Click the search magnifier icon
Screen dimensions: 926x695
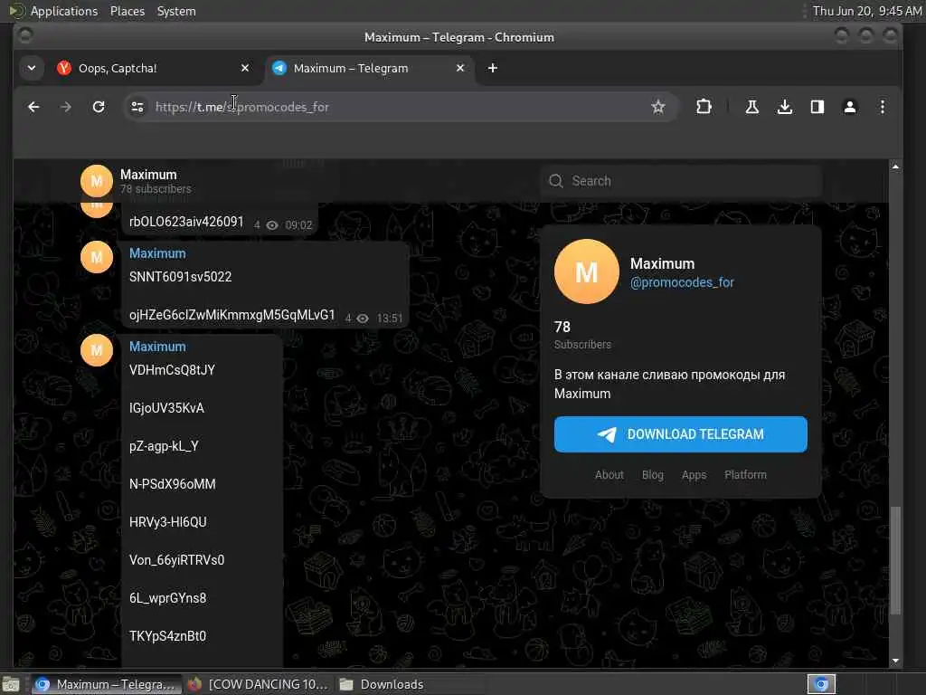[x=556, y=181]
